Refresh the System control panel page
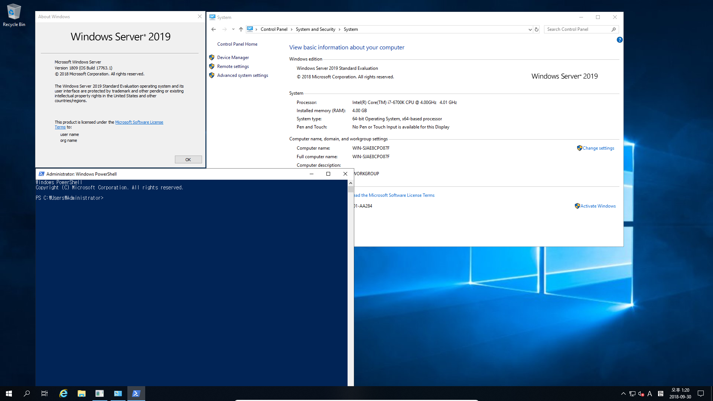713x401 pixels. pyautogui.click(x=537, y=29)
